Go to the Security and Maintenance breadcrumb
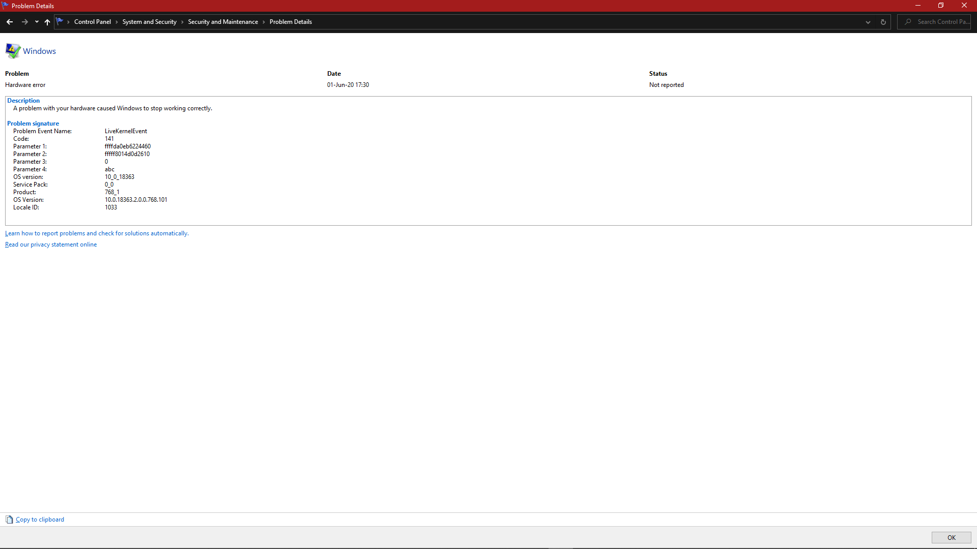Viewport: 977px width, 549px height. tap(223, 22)
